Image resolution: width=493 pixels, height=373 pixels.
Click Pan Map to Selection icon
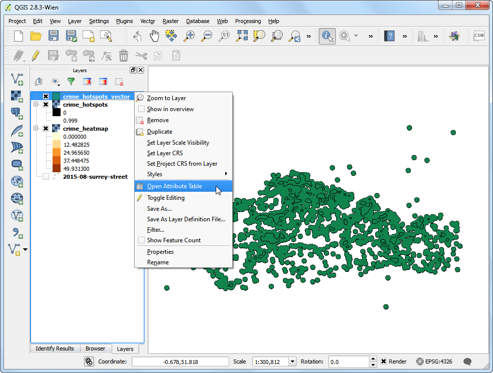point(171,36)
